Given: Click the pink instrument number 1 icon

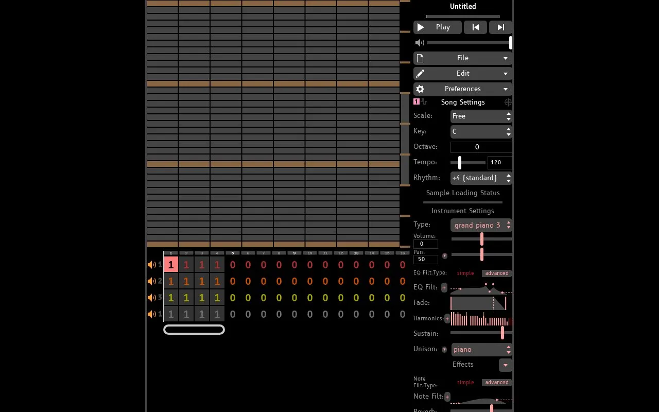Looking at the screenshot, I should [417, 102].
